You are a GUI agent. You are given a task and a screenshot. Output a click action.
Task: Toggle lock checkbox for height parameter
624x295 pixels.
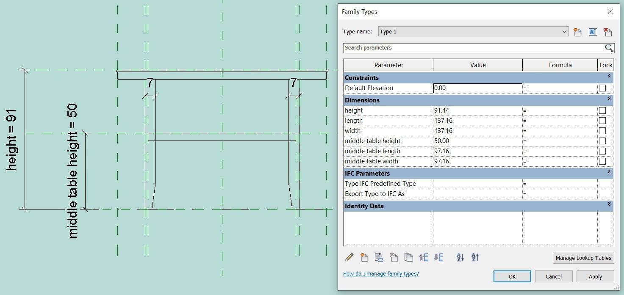click(x=602, y=110)
